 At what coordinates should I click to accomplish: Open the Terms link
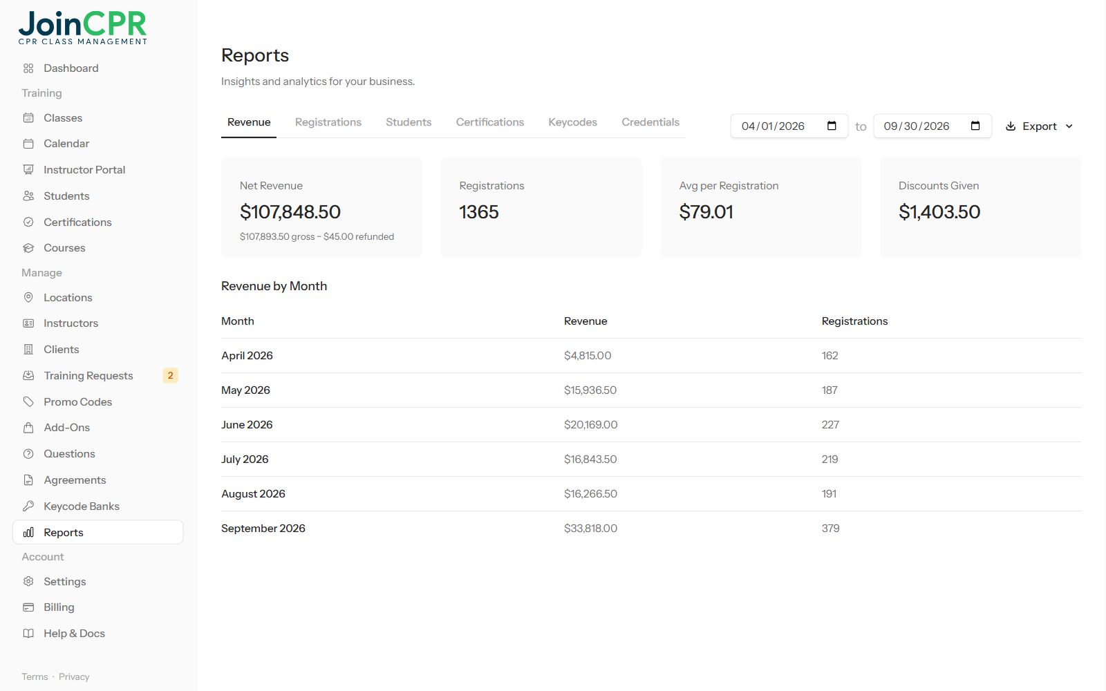tap(35, 676)
